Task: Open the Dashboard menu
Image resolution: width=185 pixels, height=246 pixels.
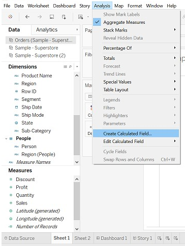Action: coord(64,6)
